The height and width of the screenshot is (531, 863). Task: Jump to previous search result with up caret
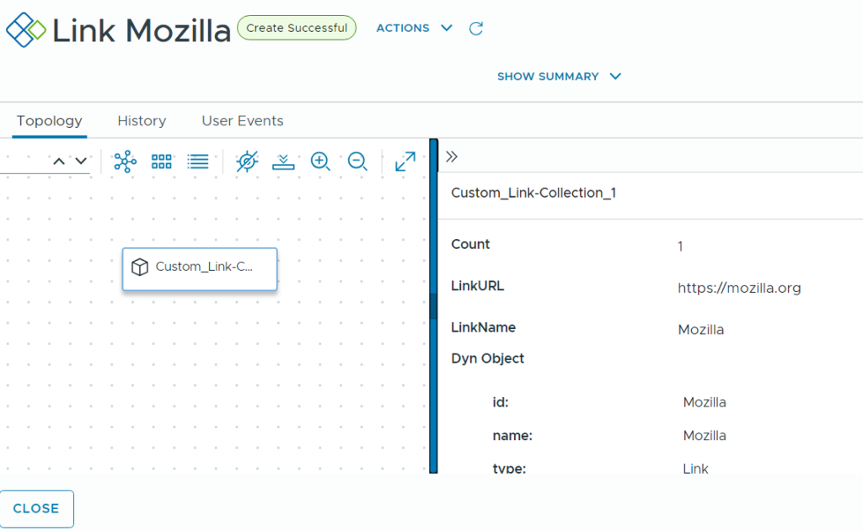tap(59, 162)
